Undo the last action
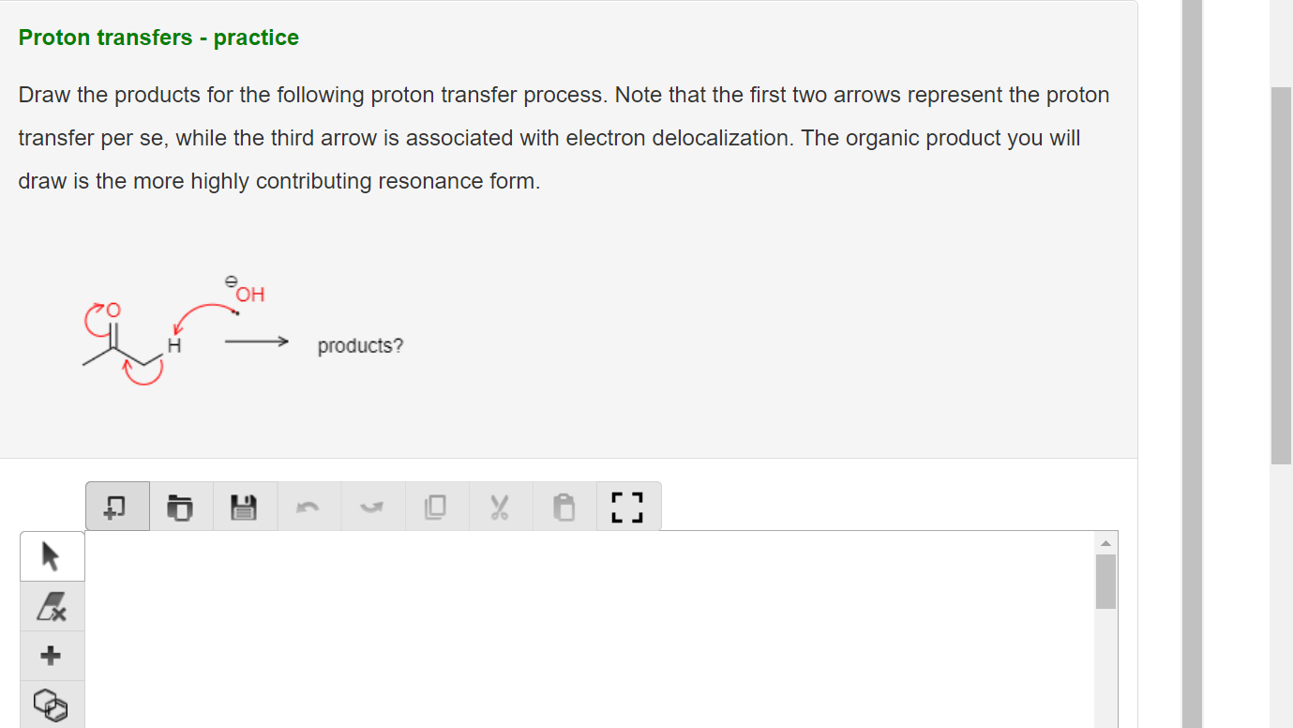The image size is (1293, 728). (308, 506)
